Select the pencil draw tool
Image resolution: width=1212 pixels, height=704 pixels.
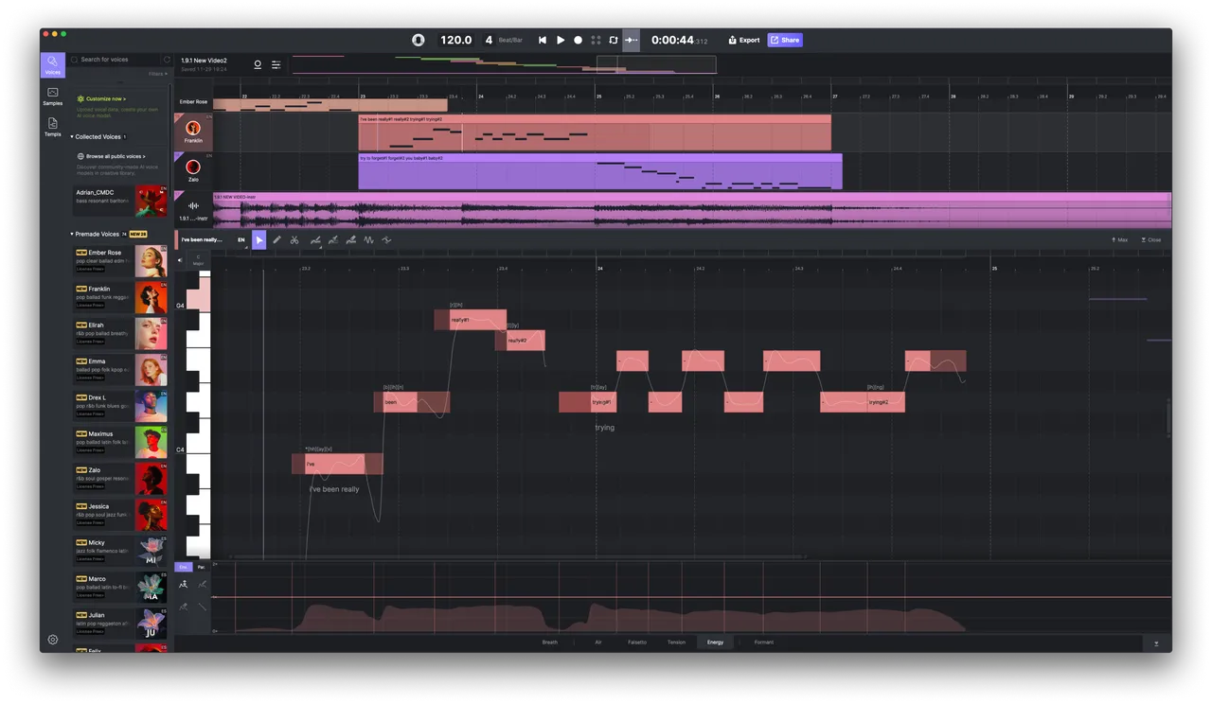[x=276, y=240]
